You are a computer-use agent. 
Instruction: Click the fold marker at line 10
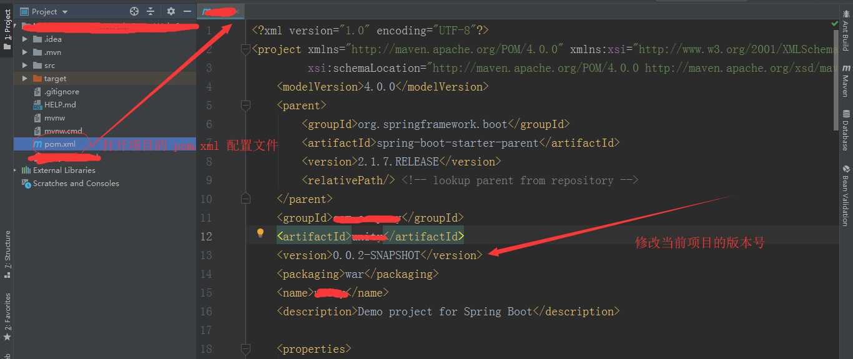click(245, 199)
